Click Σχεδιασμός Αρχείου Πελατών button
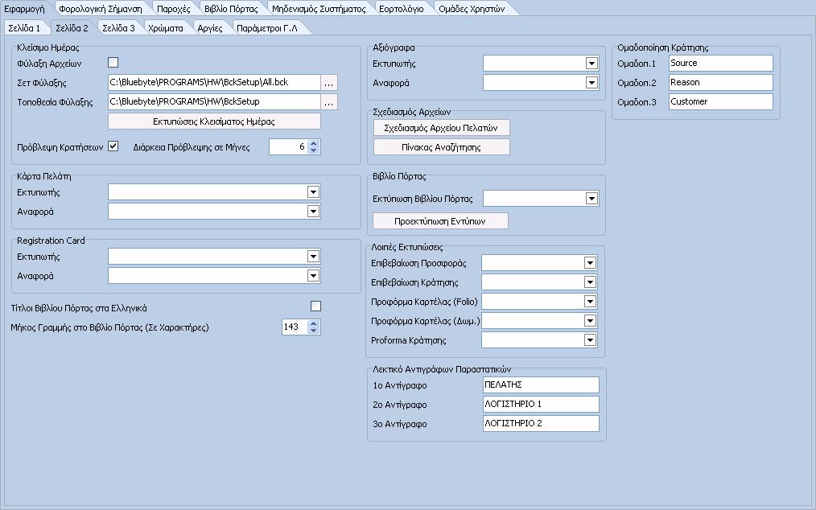This screenshot has height=510, width=816. click(441, 127)
